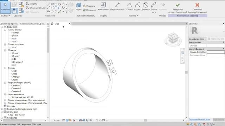Select the Circle draw tool

click(63, 4)
